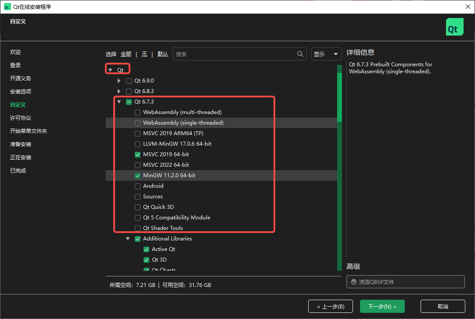Image resolution: width=475 pixels, height=319 pixels.
Task: Click the search magnifier icon
Action: coord(300,54)
